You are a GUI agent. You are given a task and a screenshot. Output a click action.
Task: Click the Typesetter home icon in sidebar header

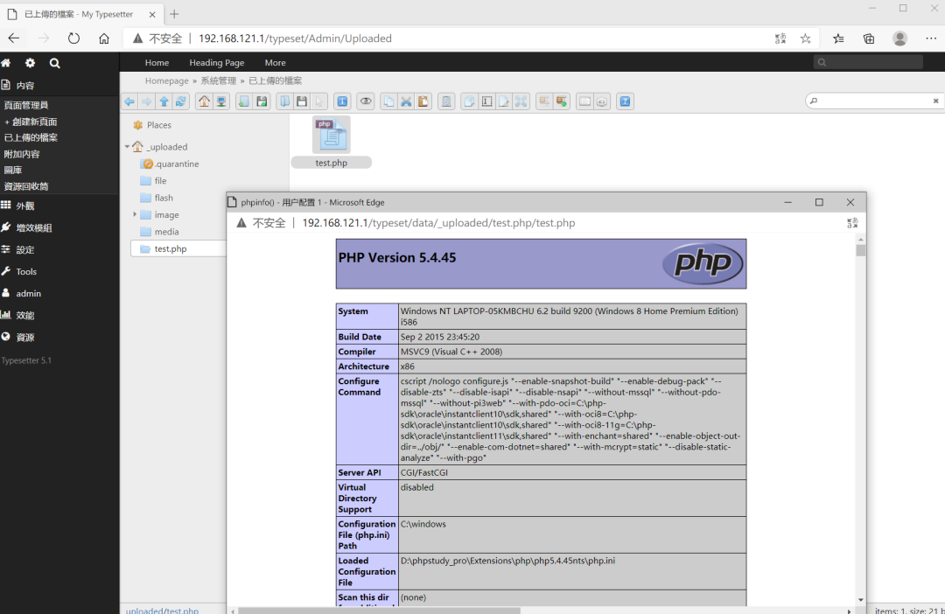(6, 63)
